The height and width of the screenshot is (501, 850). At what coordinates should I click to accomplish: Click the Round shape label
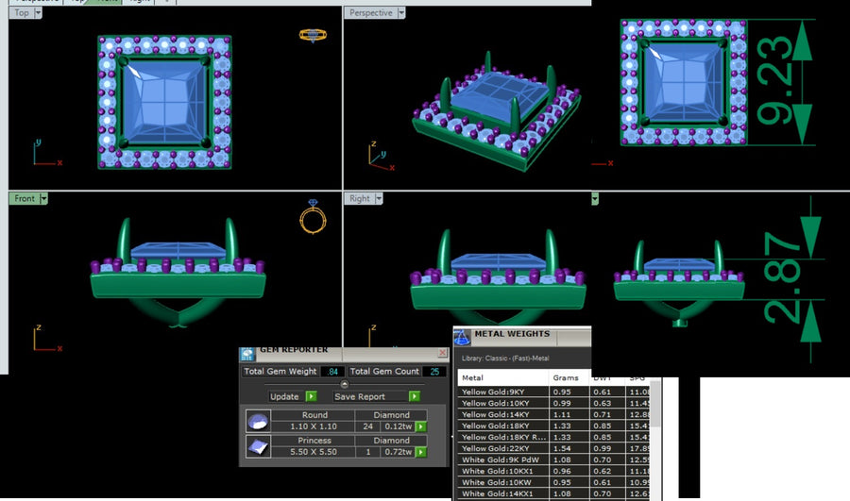pyautogui.click(x=314, y=415)
